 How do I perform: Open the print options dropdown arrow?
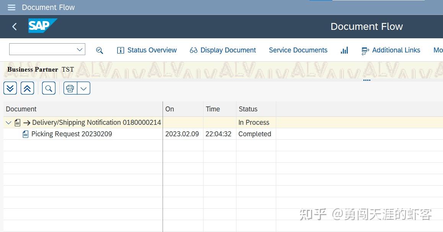pos(83,88)
